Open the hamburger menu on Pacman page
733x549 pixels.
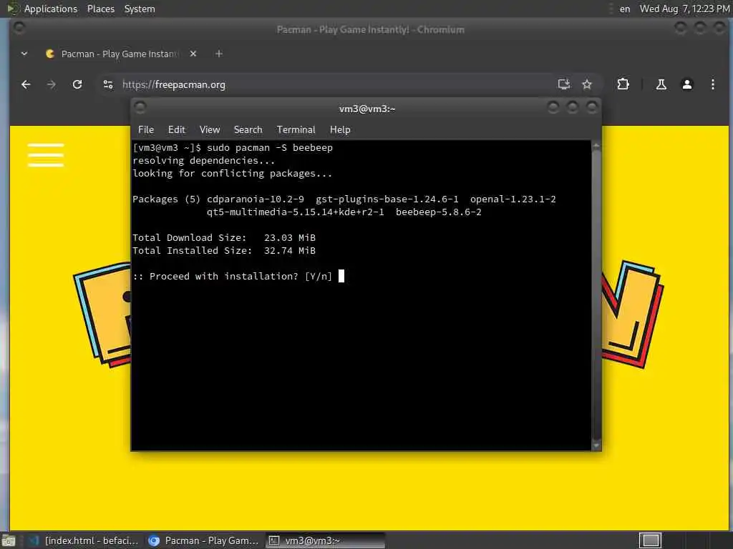[x=45, y=155]
